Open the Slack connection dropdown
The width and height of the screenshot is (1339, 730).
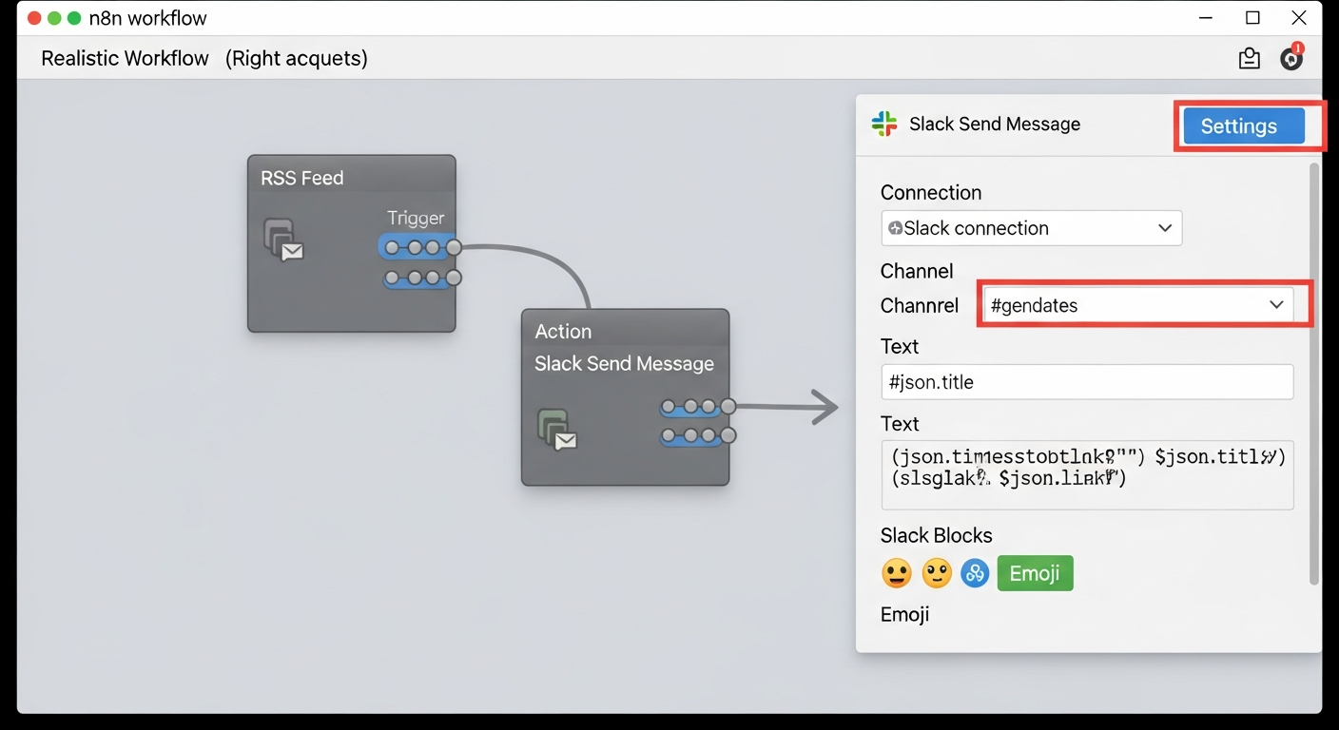point(1032,228)
